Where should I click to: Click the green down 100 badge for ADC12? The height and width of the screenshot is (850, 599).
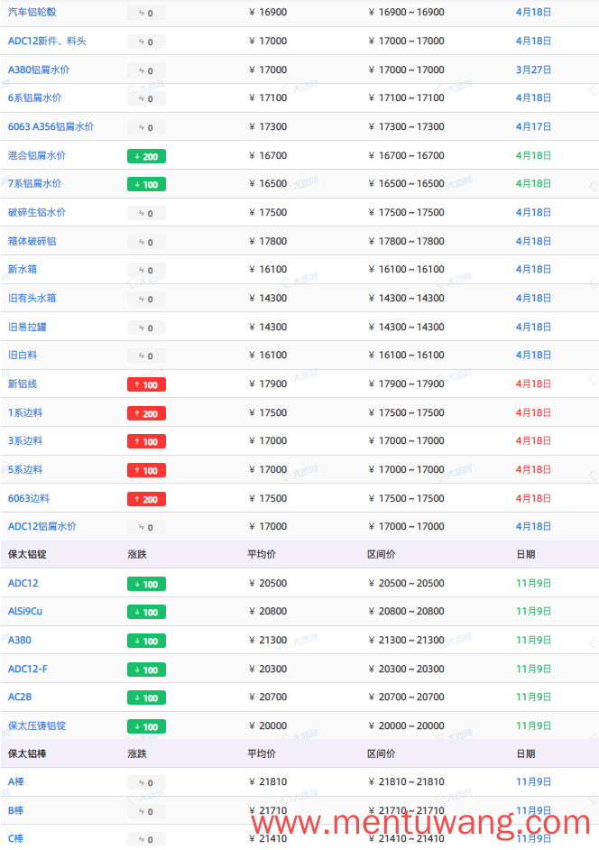pos(146,584)
